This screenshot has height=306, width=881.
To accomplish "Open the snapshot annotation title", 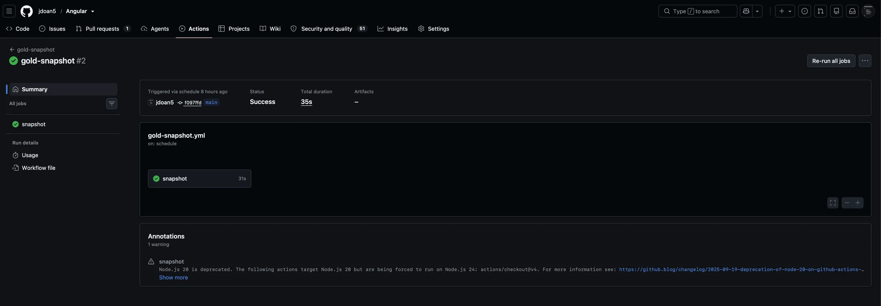I will [x=171, y=261].
